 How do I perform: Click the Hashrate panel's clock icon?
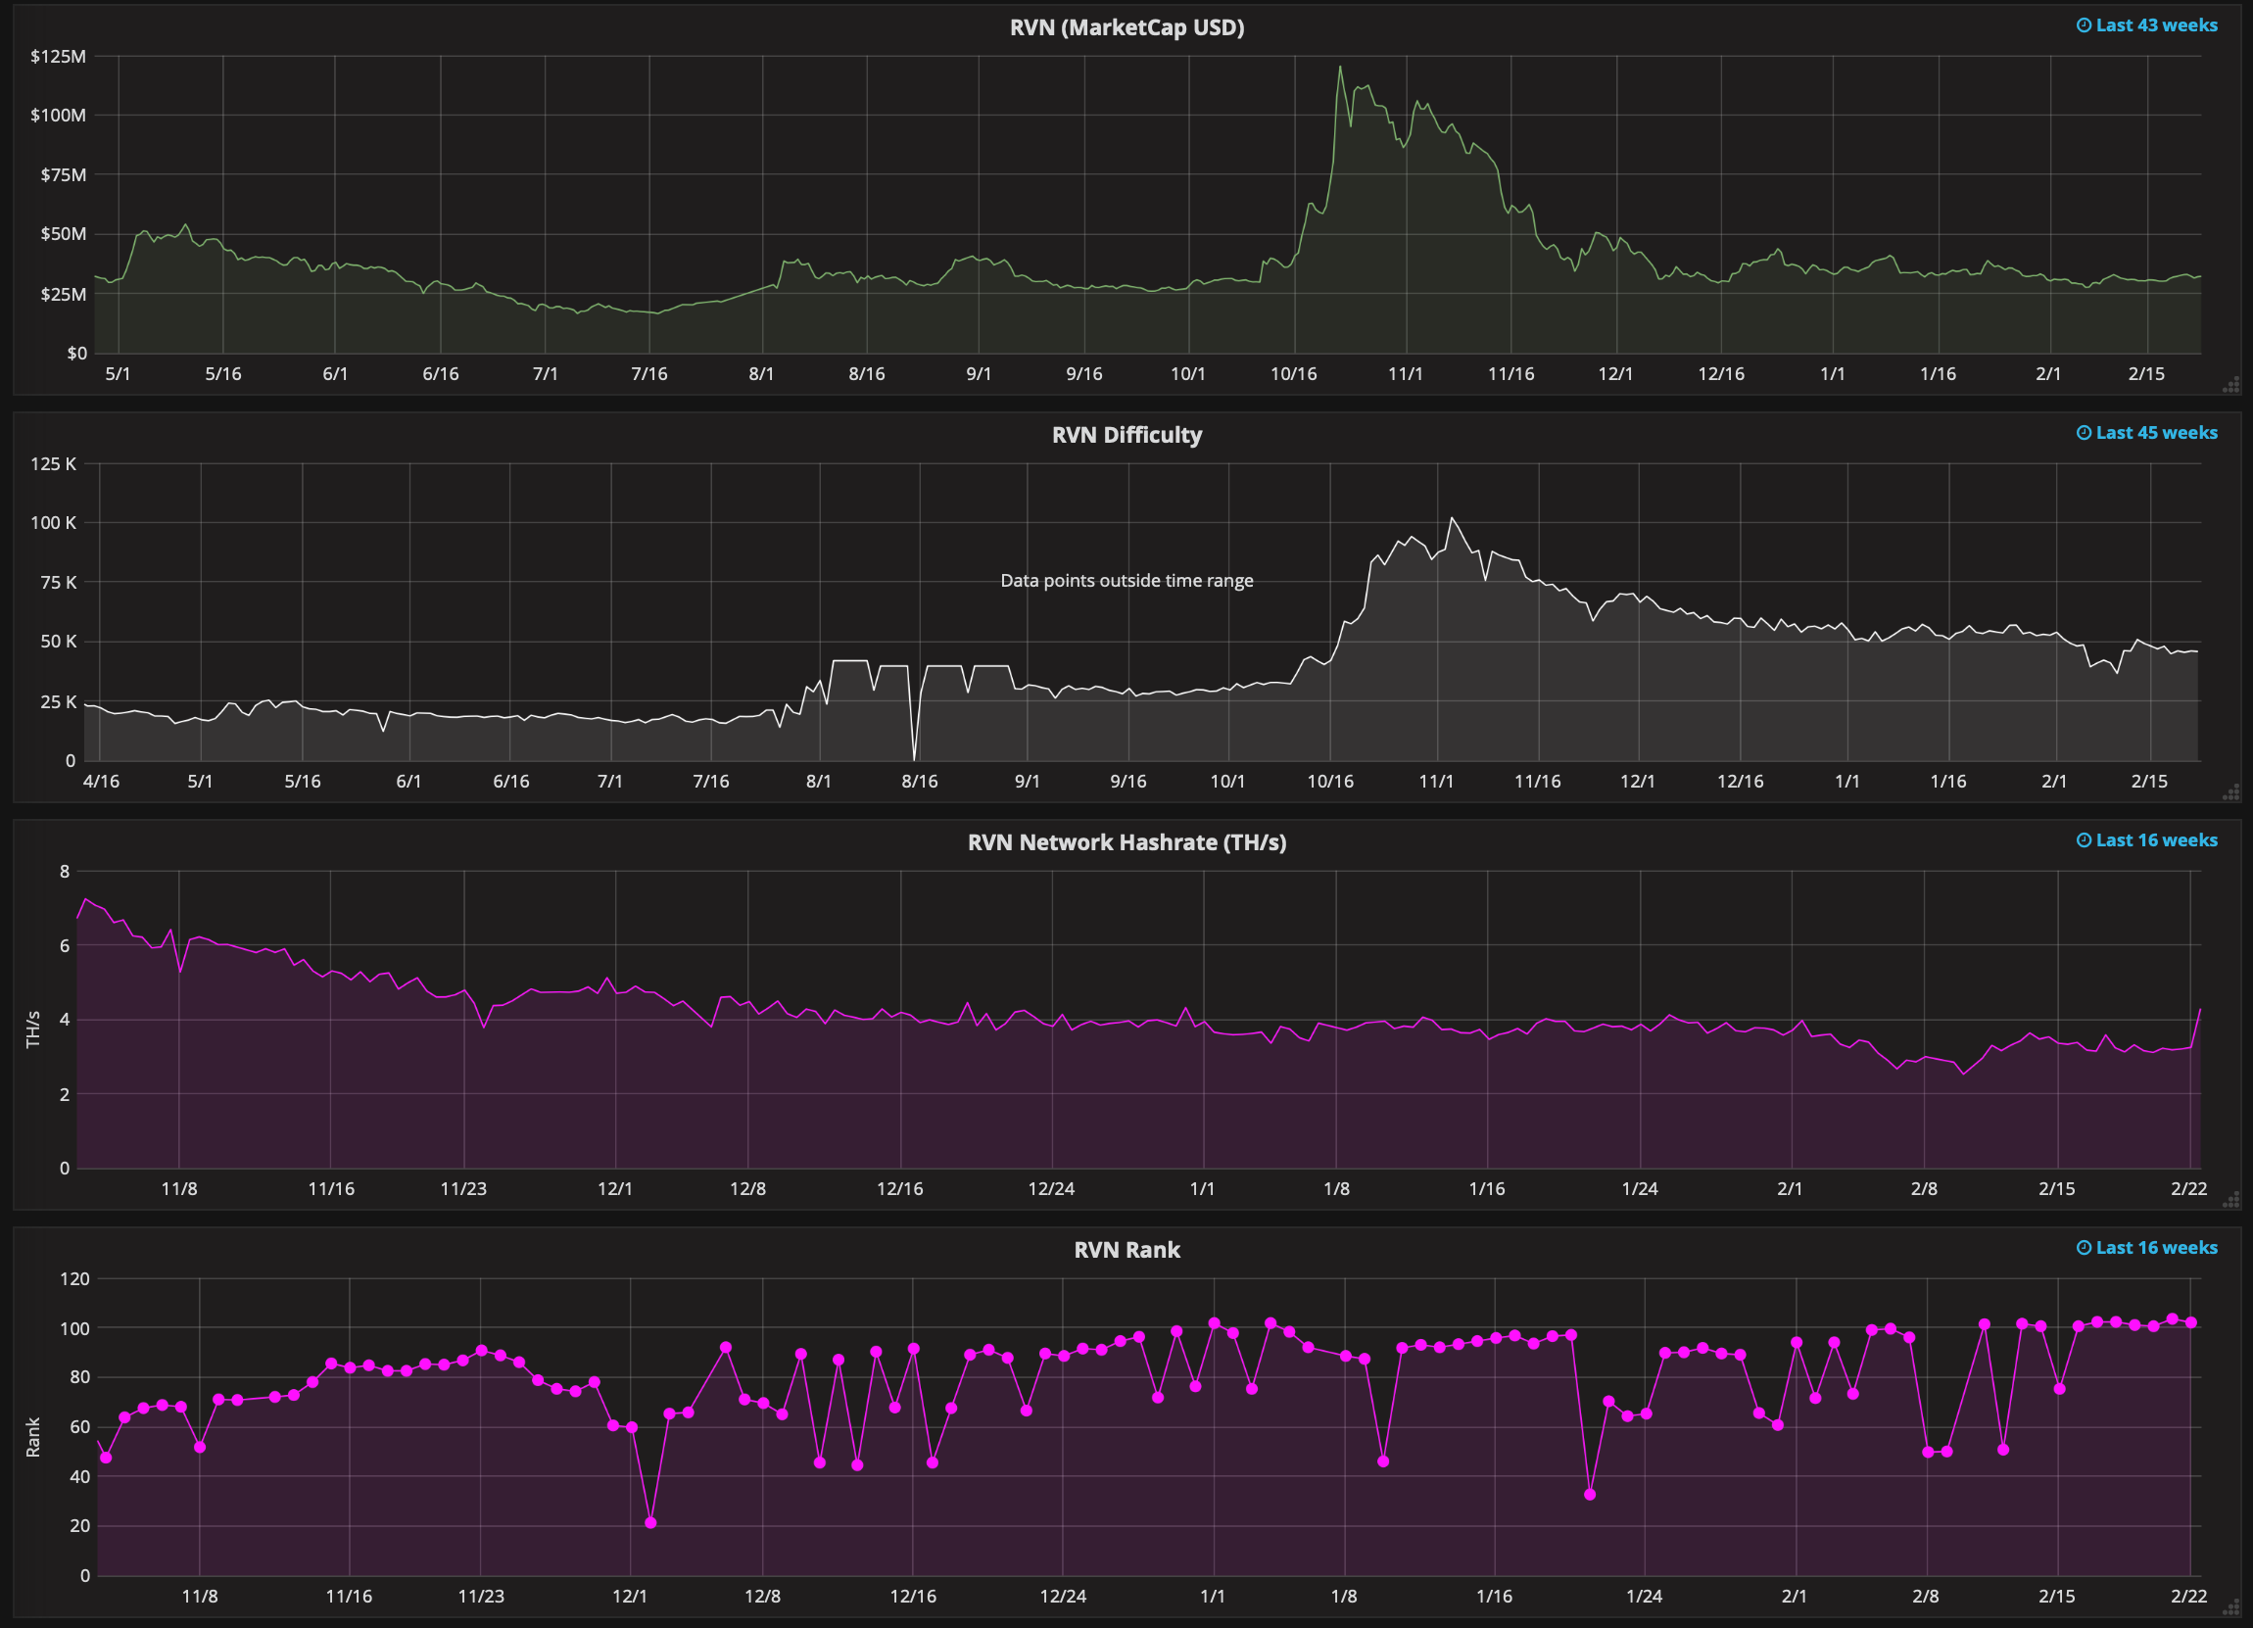coord(2084,840)
